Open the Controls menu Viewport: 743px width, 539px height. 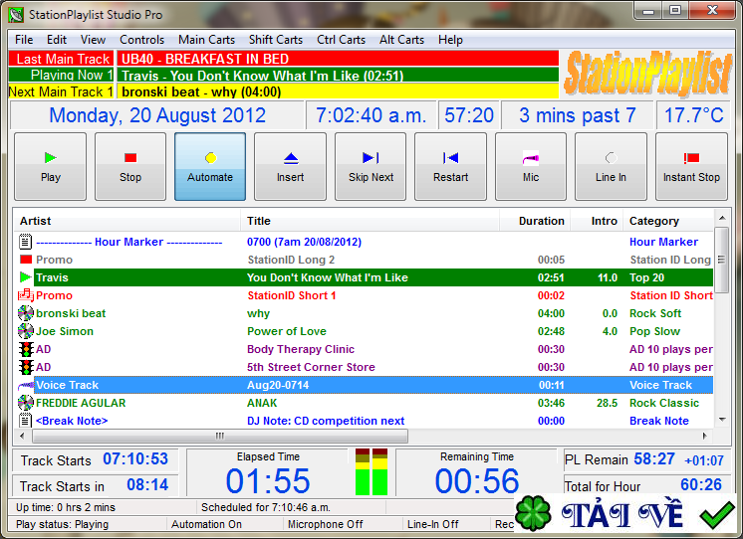tap(141, 40)
